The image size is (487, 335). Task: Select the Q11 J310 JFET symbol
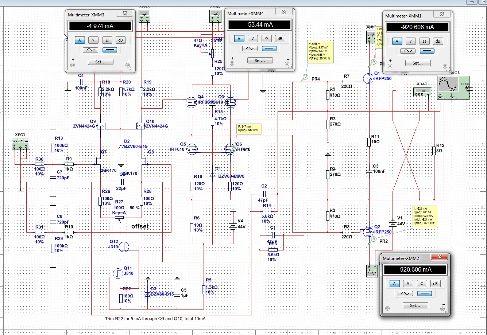117,273
